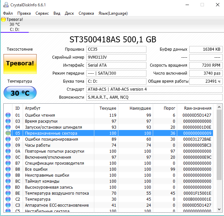The image size is (224, 216).
Task: Open the Диск menu
Action: click(x=69, y=13)
